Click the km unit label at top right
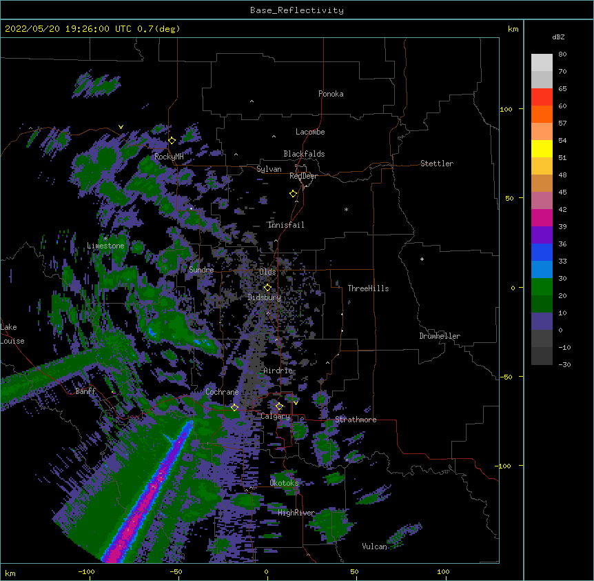594x581 pixels. tap(513, 29)
